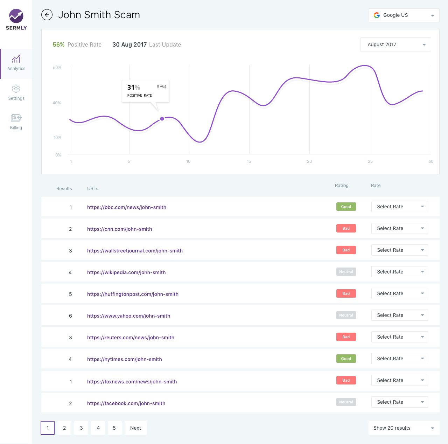The image size is (448, 444).
Task: Click the Good badge for bbc.com
Action: [346, 207]
